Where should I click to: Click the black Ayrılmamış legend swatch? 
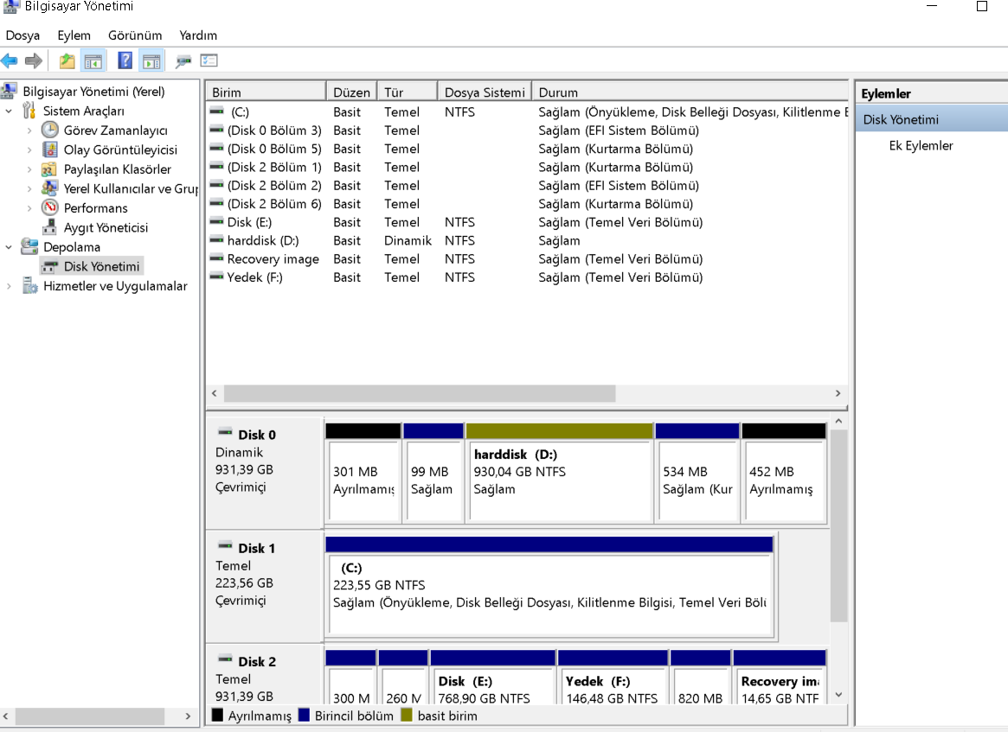click(x=217, y=715)
